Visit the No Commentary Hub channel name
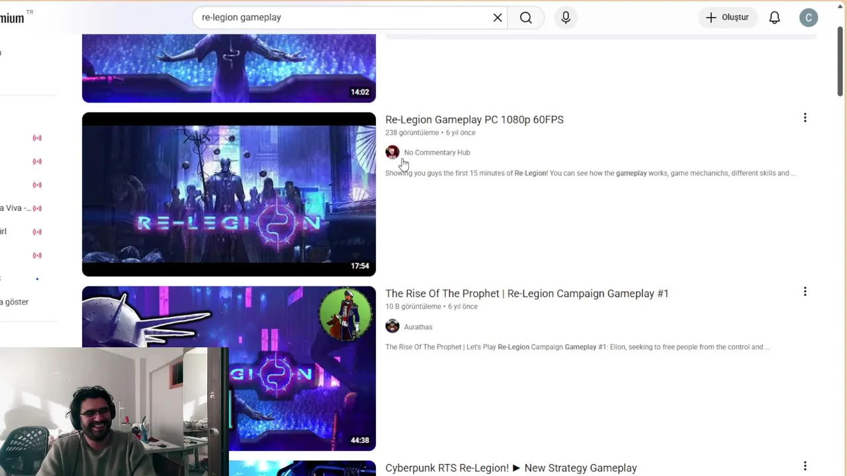Screen dimensions: 847x476 437,153
